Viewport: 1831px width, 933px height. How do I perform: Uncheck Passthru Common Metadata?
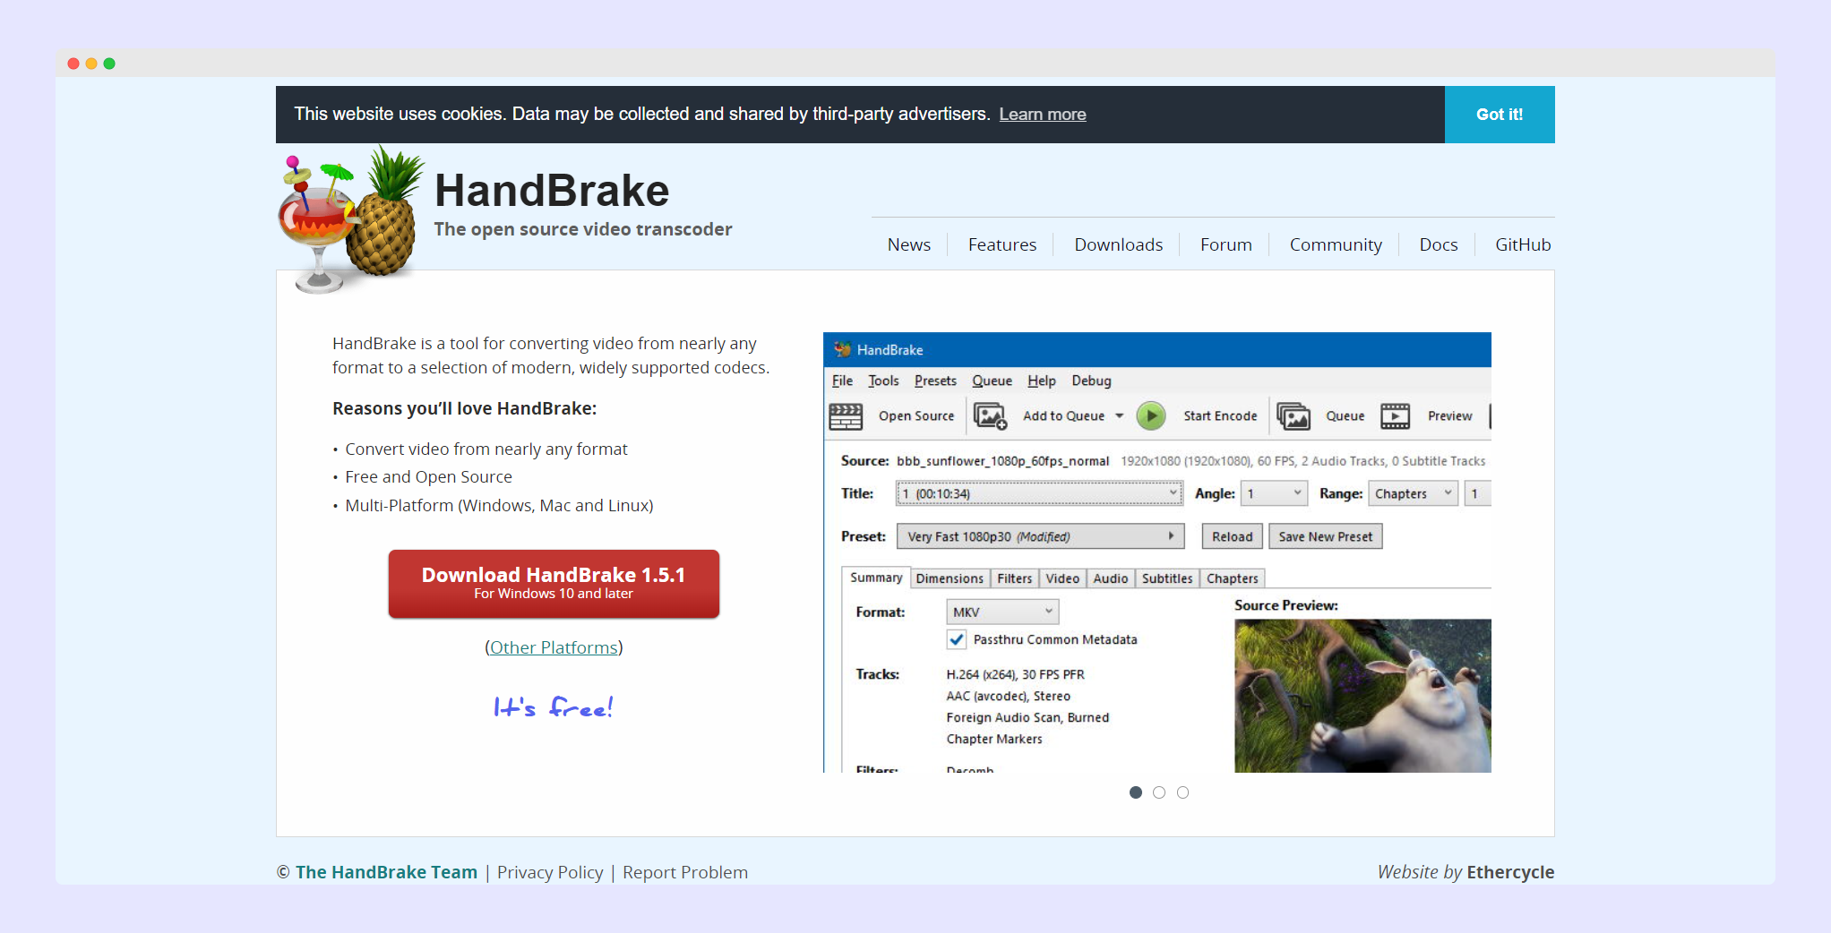click(957, 639)
